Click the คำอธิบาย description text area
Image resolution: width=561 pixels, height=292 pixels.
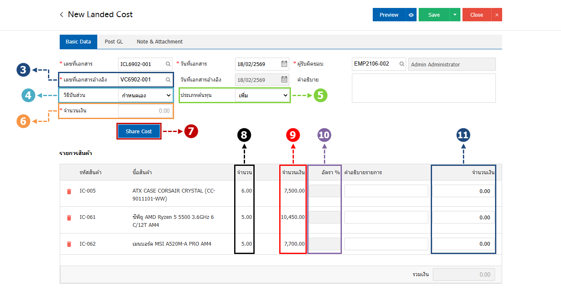(x=424, y=88)
